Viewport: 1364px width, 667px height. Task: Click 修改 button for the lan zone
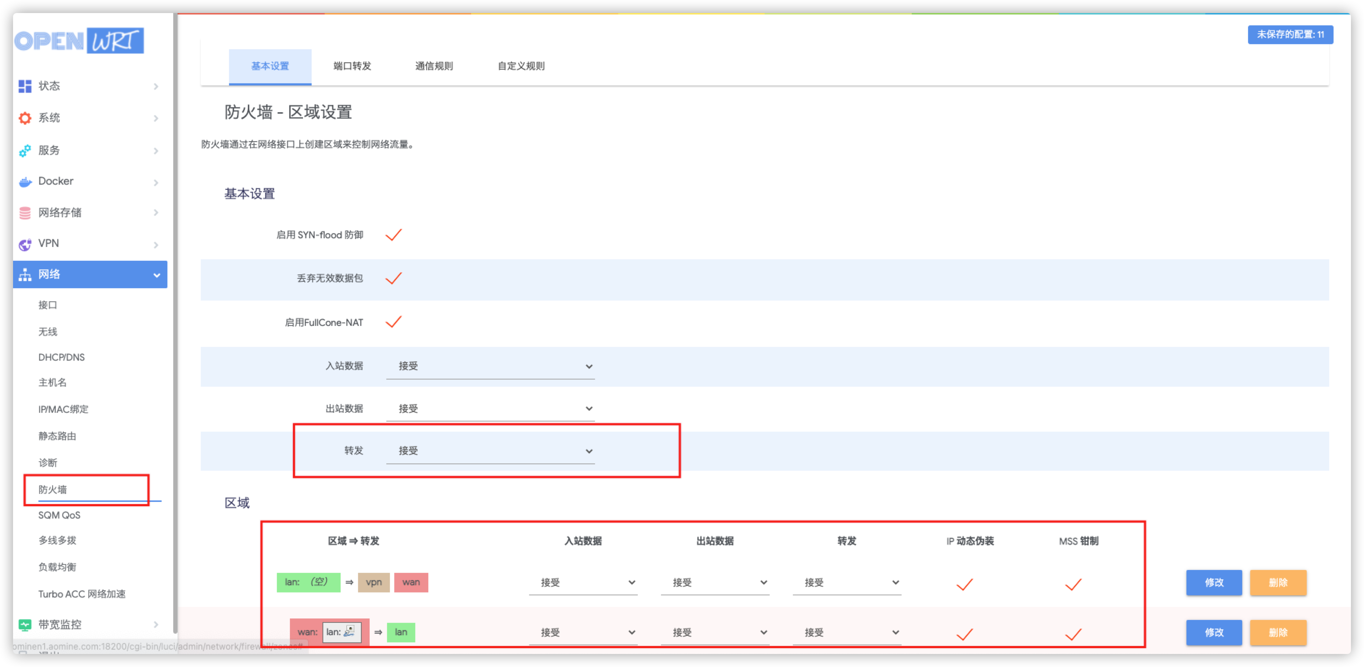click(1214, 582)
